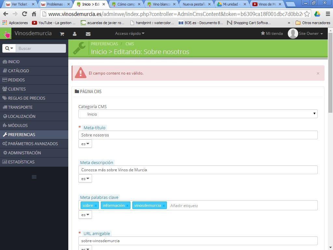Click the browser back arrow
This screenshot has width=333, height=250.
coord(6,14)
